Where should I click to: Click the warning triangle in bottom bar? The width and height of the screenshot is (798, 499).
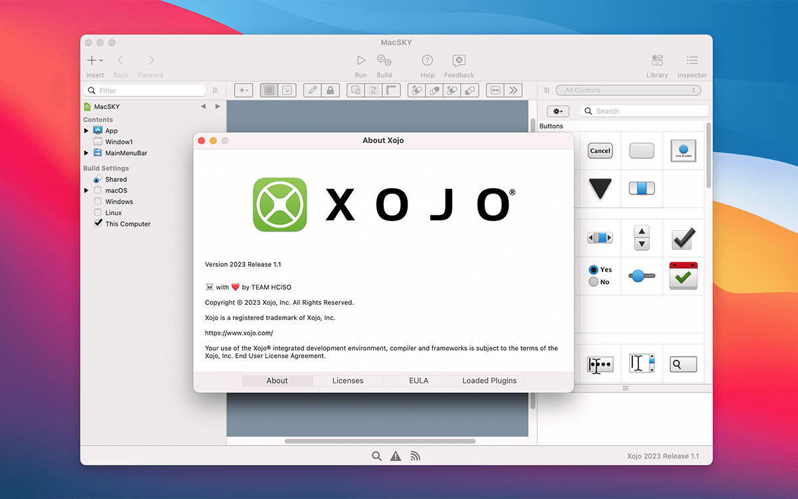[x=396, y=456]
